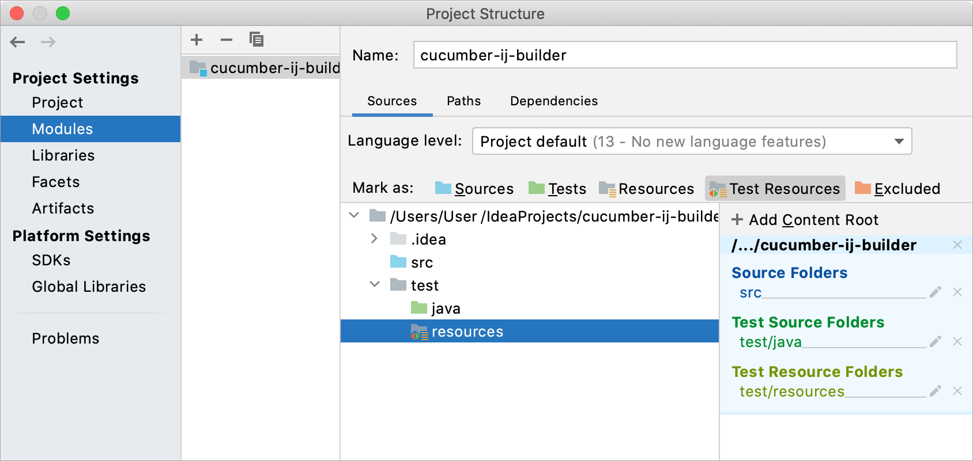Image resolution: width=973 pixels, height=461 pixels.
Task: Click the back navigation arrow
Action: (18, 42)
